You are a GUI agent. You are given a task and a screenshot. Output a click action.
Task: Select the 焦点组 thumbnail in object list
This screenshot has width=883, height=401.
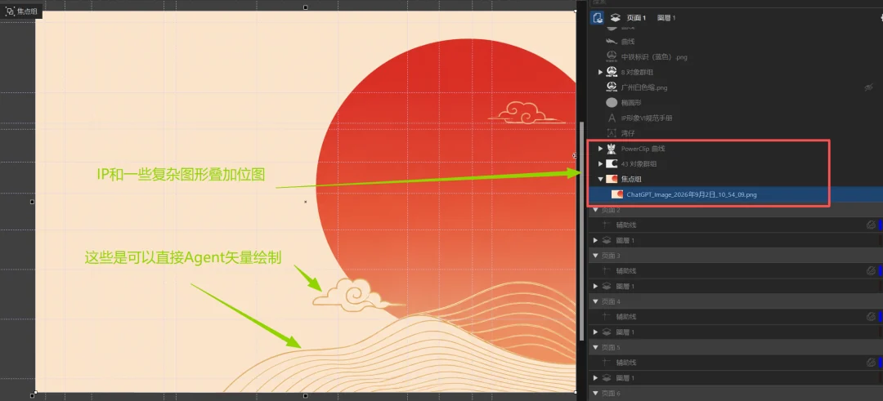612,179
